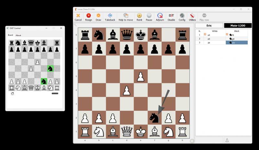Take back the last move

pyautogui.click(x=110, y=17)
